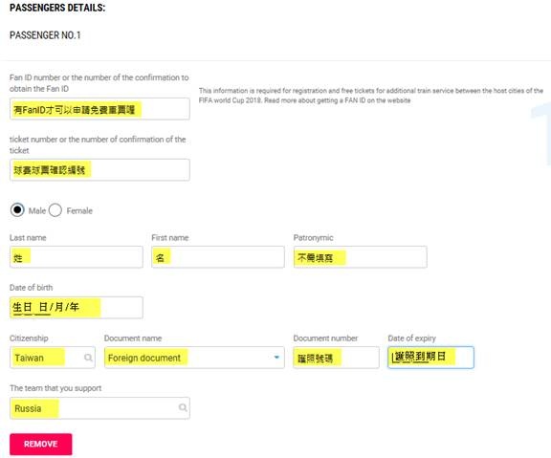Select the Male radio button
Image resolution: width=551 pixels, height=458 pixels.
pyautogui.click(x=17, y=210)
